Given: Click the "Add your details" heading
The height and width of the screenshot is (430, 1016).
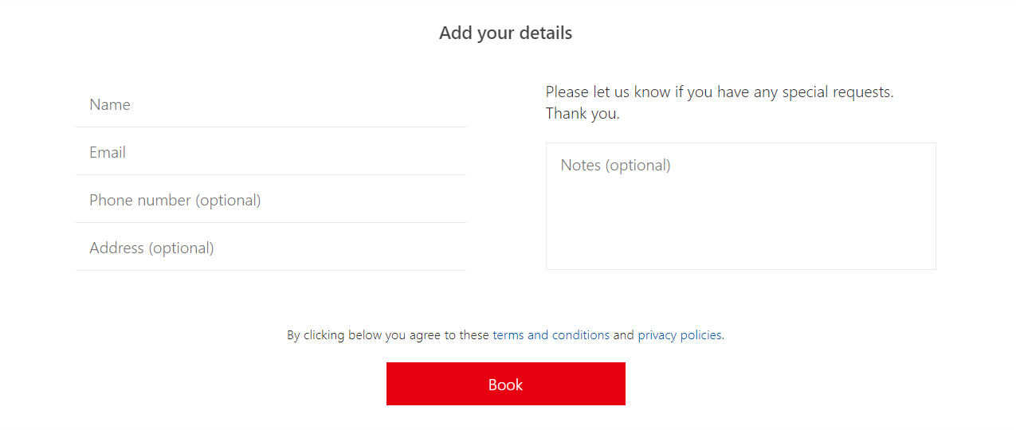Looking at the screenshot, I should tap(505, 33).
